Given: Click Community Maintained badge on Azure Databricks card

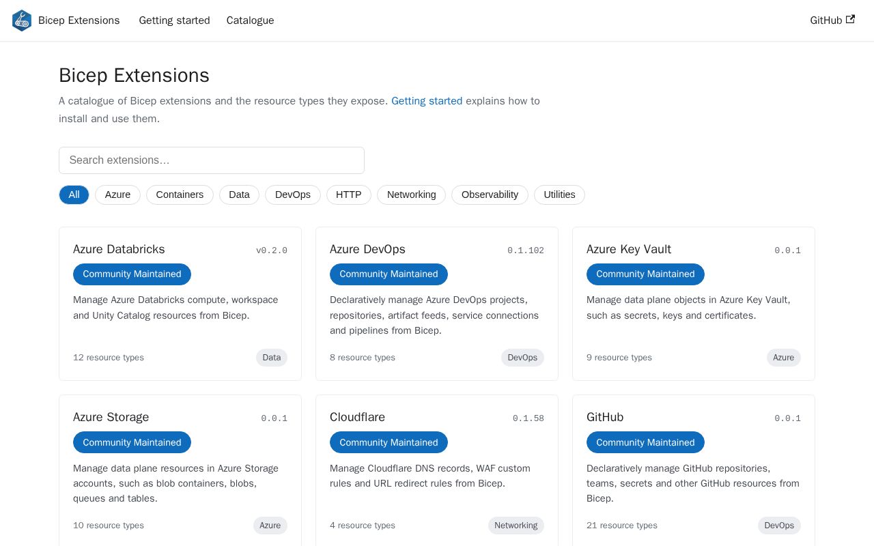Looking at the screenshot, I should [x=132, y=274].
